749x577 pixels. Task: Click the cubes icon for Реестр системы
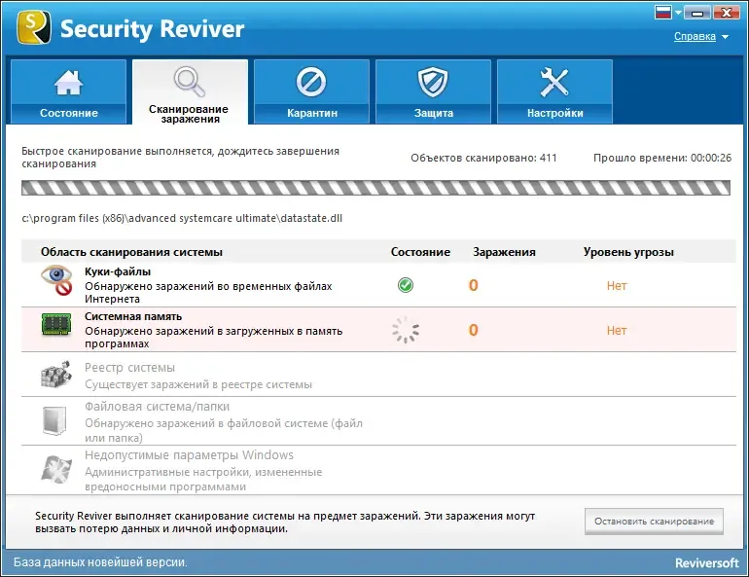point(55,374)
